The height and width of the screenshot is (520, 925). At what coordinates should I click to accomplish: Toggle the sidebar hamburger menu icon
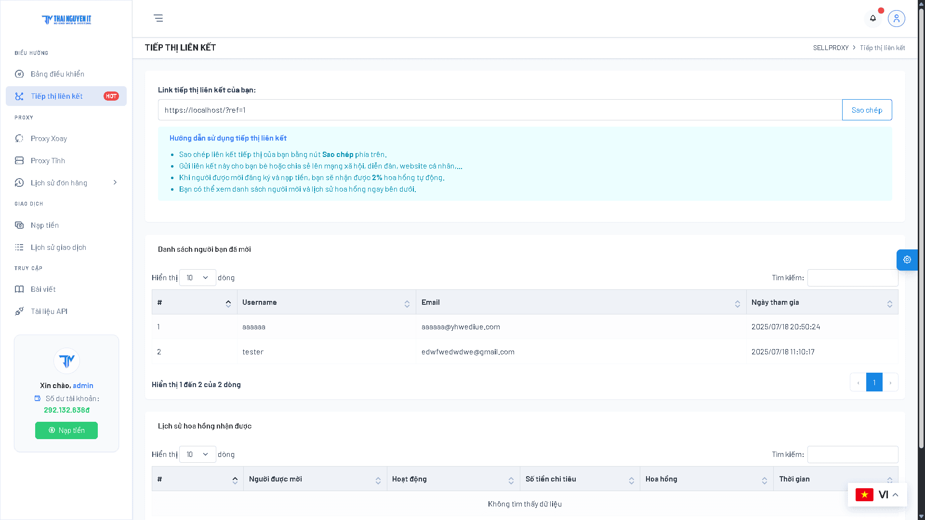[x=159, y=18]
